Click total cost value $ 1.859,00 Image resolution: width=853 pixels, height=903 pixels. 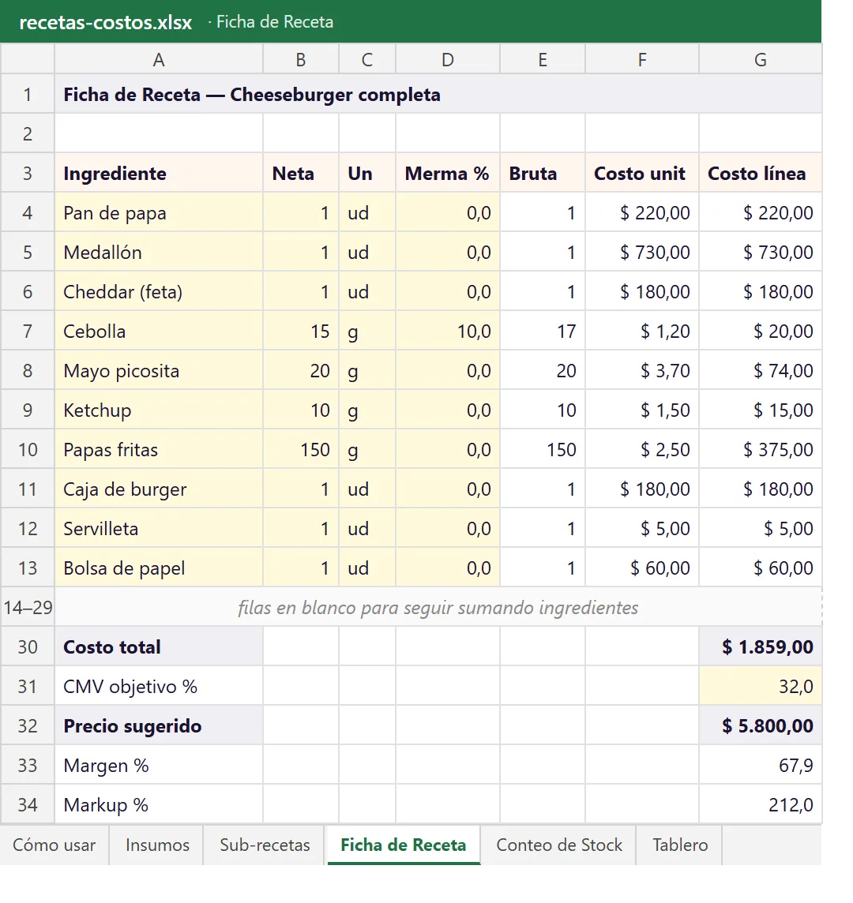761,646
